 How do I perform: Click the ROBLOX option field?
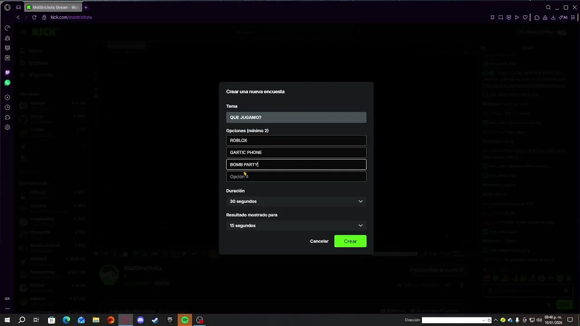[x=296, y=140]
